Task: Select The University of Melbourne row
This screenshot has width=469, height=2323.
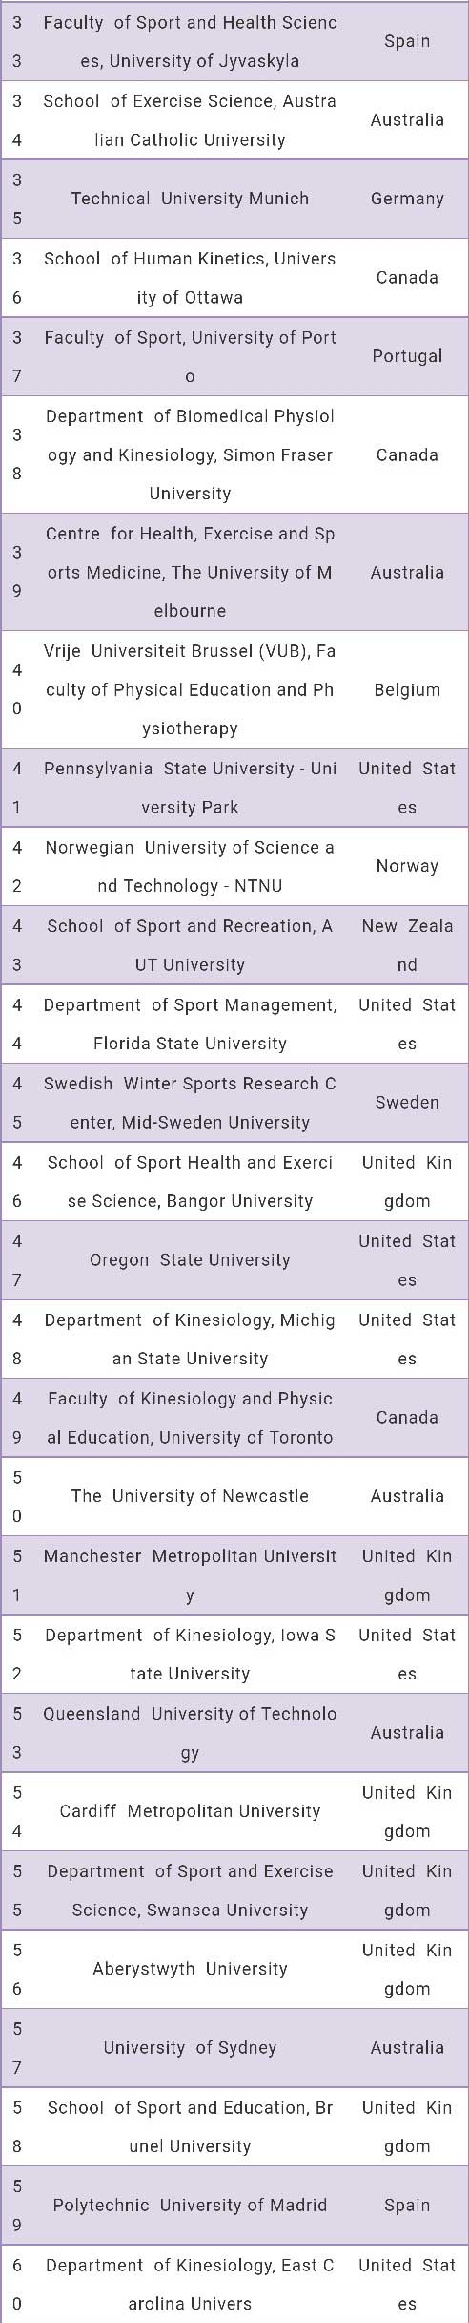Action: click(234, 572)
